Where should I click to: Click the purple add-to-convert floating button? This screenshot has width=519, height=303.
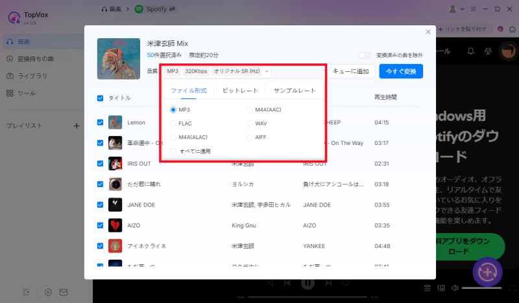click(488, 273)
